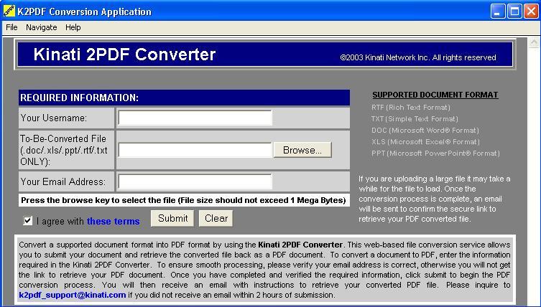Click the SUPPORTED DOCUMENT FORMAT heading
Screen dimensions: 541x307
(435, 95)
